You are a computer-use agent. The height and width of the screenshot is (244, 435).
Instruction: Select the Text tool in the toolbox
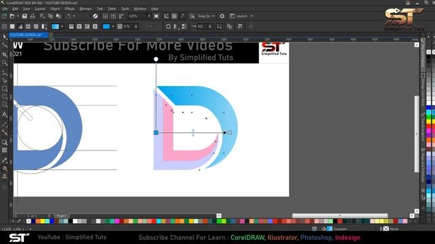[x=5, y=115]
